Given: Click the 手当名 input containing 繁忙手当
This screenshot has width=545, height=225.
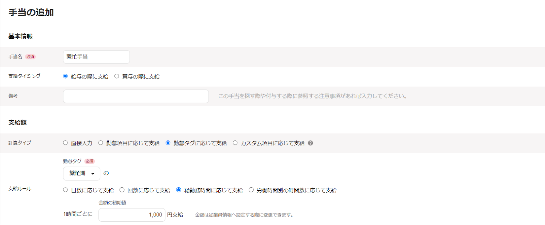Looking at the screenshot, I should pyautogui.click(x=96, y=57).
